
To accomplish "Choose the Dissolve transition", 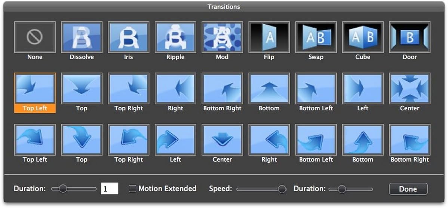I will [x=82, y=37].
